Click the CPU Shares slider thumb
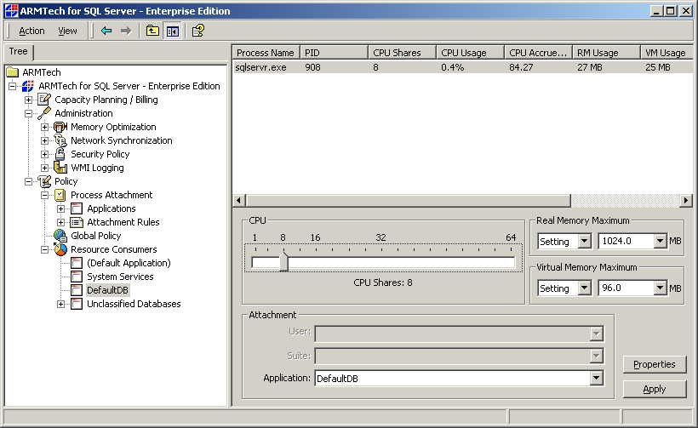698x428 pixels. pos(283,262)
